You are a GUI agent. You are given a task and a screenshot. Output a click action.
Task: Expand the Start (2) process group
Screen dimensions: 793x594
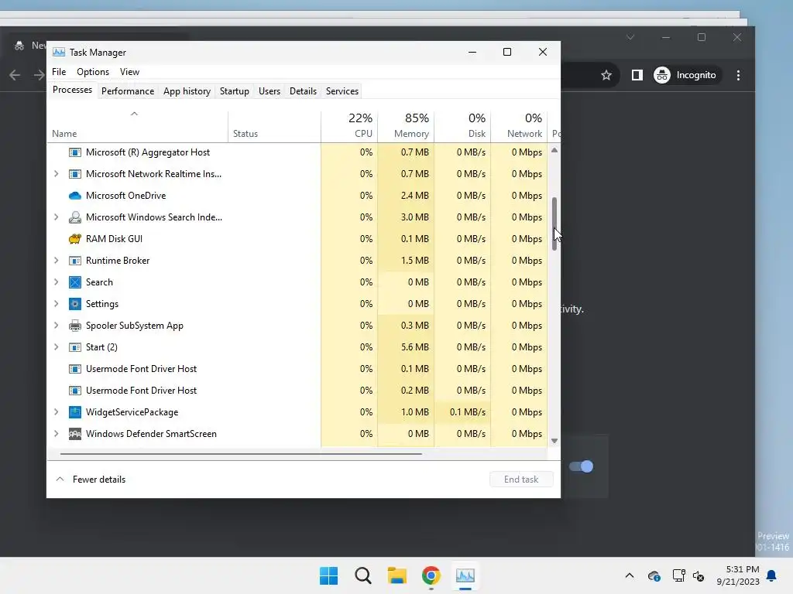tap(56, 347)
